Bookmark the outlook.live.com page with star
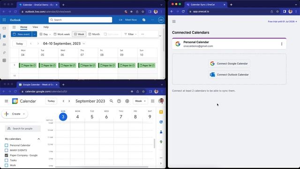Image resolution: width=300 pixels, height=169 pixels. (142, 12)
